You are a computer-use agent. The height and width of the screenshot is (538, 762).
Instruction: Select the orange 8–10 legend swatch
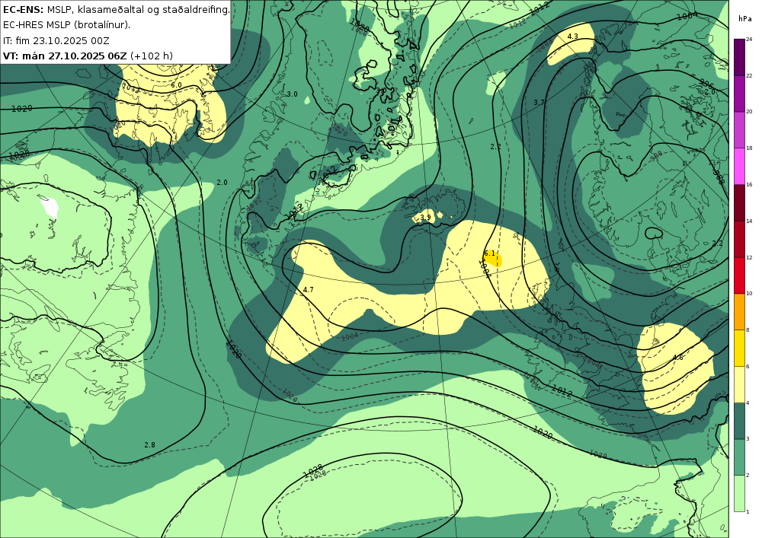pyautogui.click(x=739, y=312)
